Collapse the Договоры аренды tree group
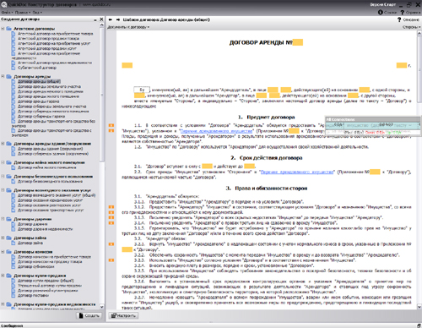This screenshot has height=328, width=422. 3,76
